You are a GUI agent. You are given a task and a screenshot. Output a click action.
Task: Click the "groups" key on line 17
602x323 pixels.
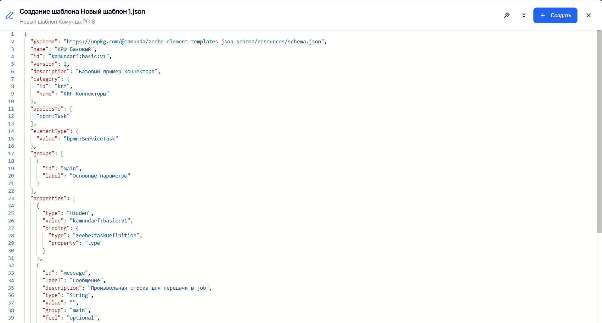[42, 153]
